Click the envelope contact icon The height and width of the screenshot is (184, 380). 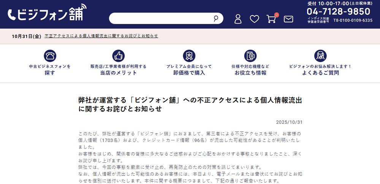pos(288,19)
